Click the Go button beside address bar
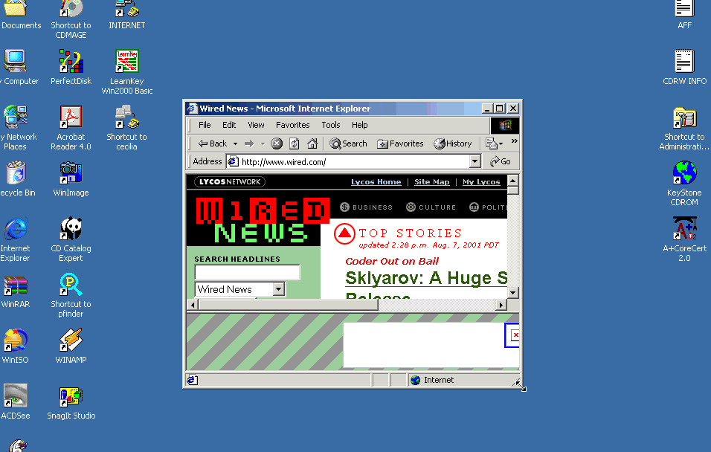Screen dimensions: 711x452 tap(501, 161)
